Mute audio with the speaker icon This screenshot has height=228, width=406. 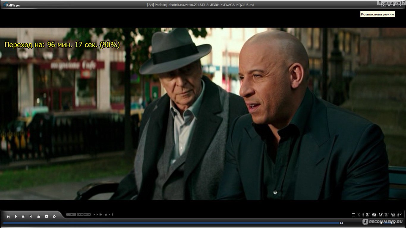(x=381, y=223)
